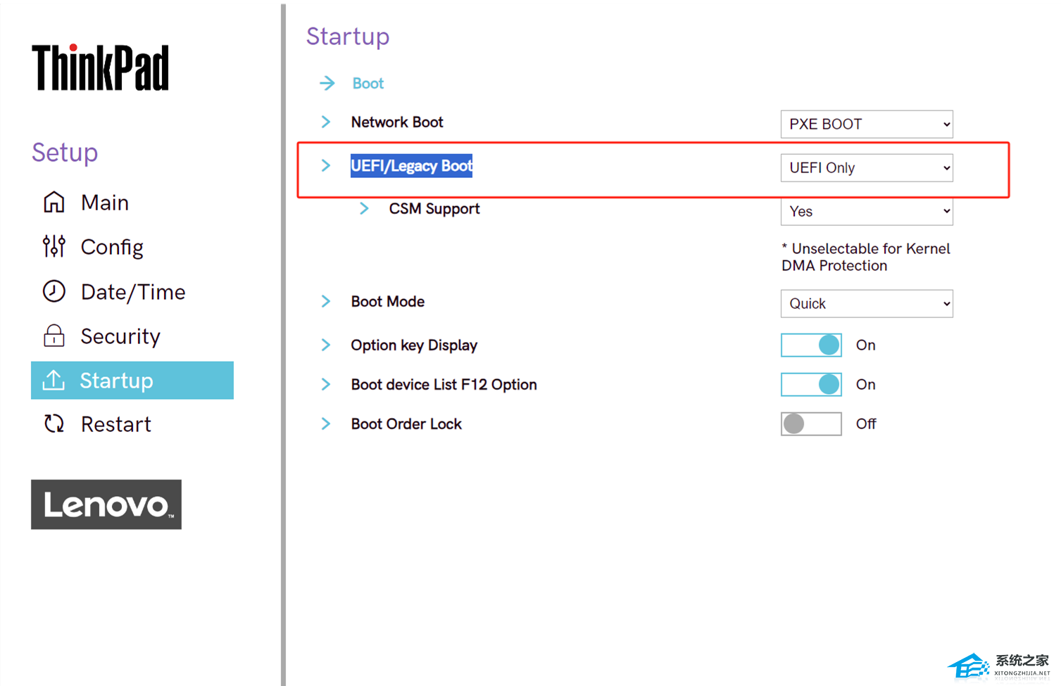Open the PXE BOOT network boot dropdown
Screen dimensions: 1061x686
pyautogui.click(x=867, y=125)
